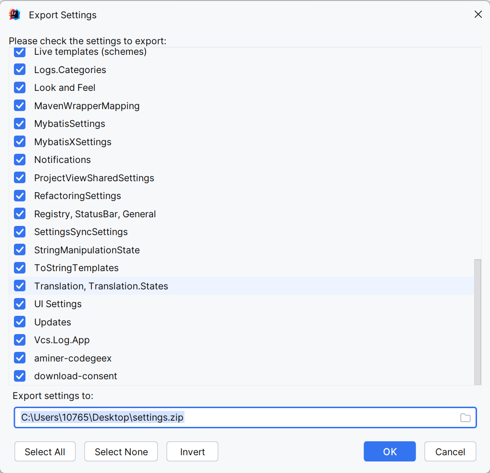Uncheck UI Settings checkbox
The image size is (490, 473).
[20, 304]
